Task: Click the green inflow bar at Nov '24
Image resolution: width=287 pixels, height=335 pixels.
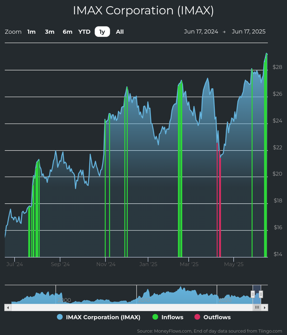Action: (x=105, y=188)
